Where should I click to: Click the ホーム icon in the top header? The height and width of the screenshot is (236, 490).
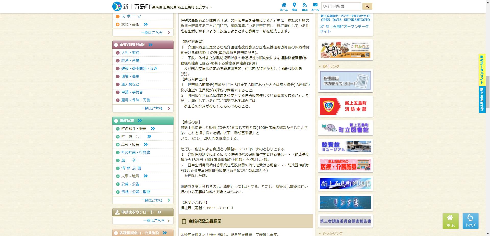(x=284, y=6)
